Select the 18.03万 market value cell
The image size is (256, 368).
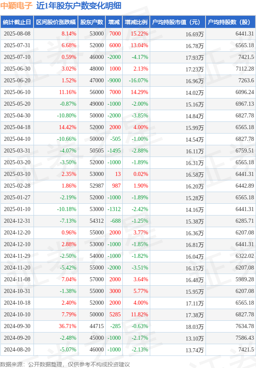click(195, 327)
